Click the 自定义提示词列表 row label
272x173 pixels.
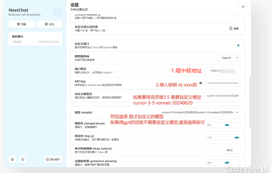click(86, 27)
